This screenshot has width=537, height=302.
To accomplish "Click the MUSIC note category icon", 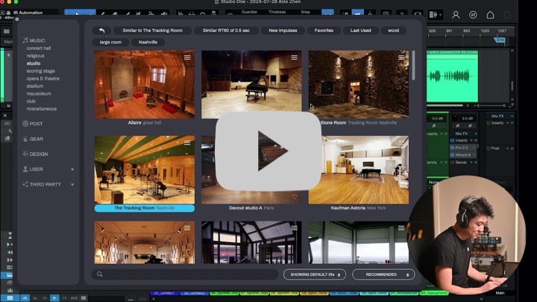I will [25, 40].
